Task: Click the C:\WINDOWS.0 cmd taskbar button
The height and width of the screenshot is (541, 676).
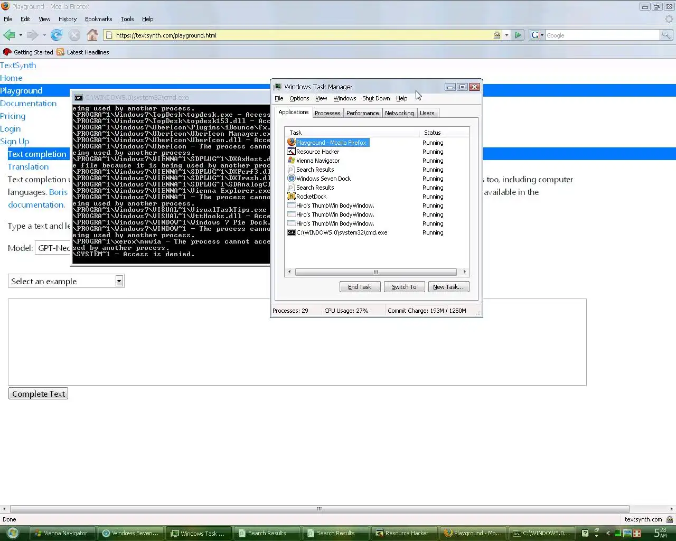Action: coord(541,533)
